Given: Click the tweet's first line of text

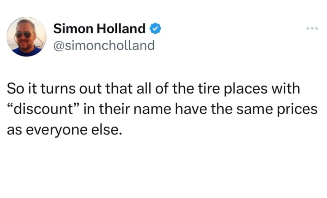Looking at the screenshot, I should coord(153,89).
